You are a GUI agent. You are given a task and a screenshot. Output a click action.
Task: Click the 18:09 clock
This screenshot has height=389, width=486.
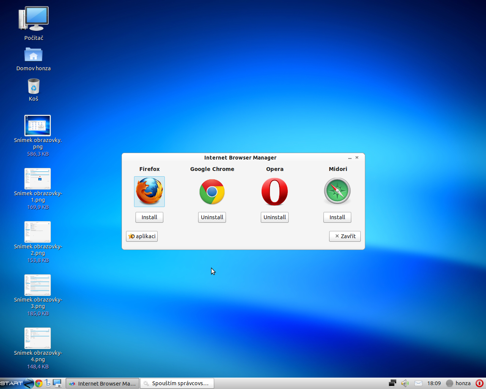tap(434, 383)
